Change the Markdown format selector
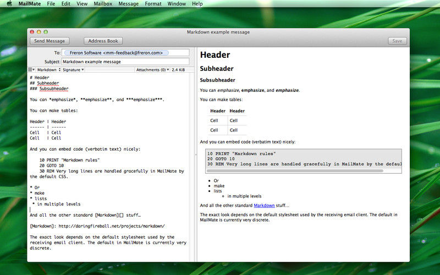The height and width of the screenshot is (275, 440). [x=48, y=70]
